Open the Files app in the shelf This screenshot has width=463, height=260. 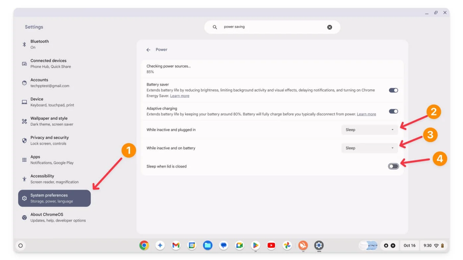pyautogui.click(x=208, y=245)
